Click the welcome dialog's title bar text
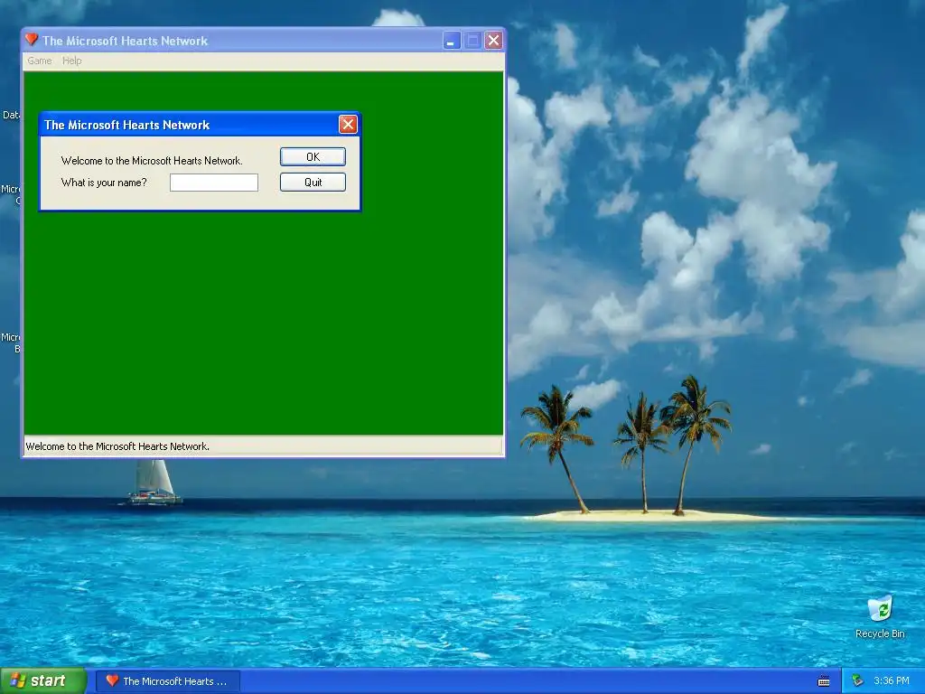This screenshot has width=925, height=694. point(126,125)
